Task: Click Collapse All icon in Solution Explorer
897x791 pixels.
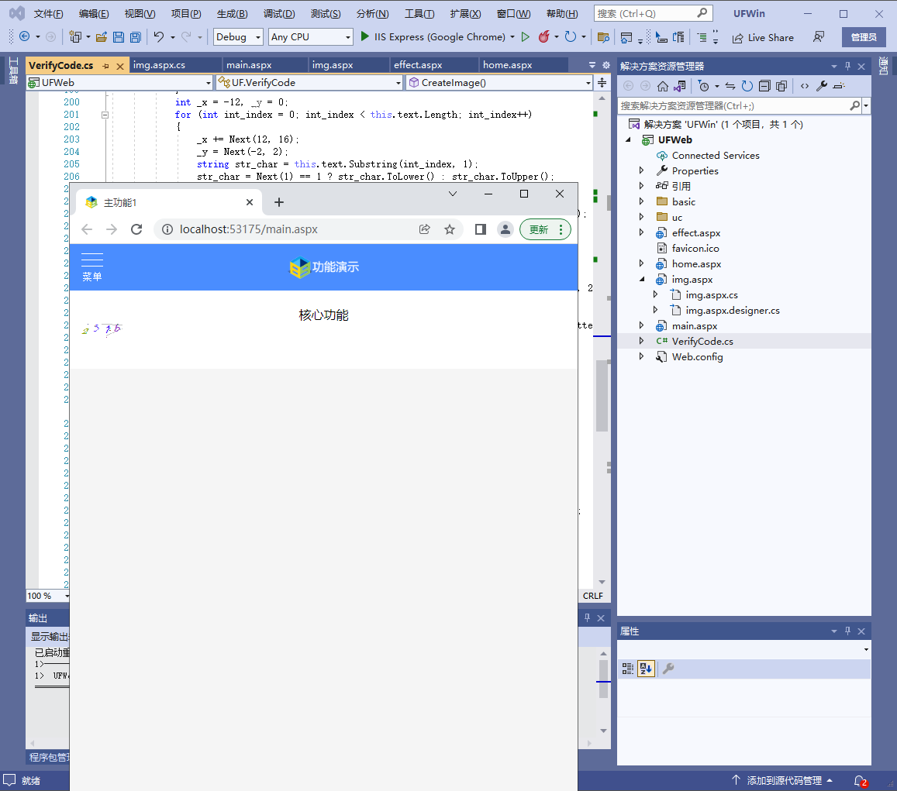Action: coord(764,86)
